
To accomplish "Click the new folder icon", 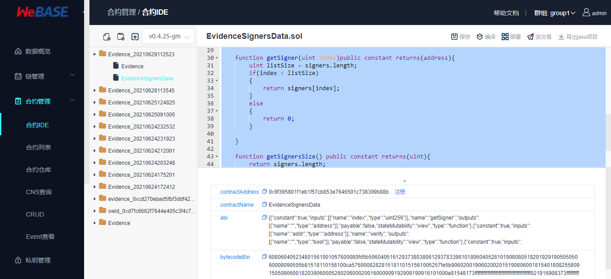I will pos(121,37).
